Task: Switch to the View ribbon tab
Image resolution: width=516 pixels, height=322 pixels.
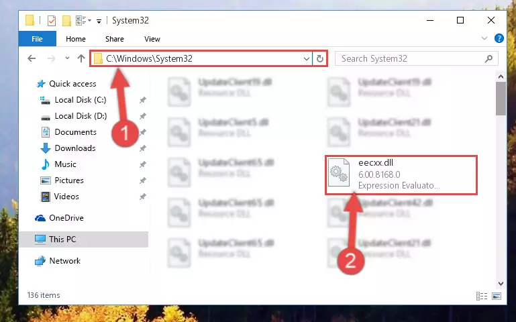Action: (x=152, y=39)
